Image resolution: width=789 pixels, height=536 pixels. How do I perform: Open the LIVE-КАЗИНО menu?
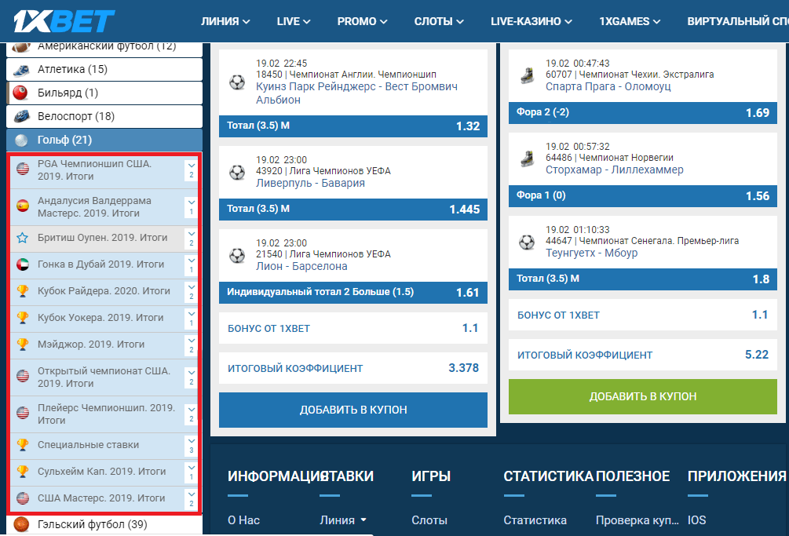(531, 22)
